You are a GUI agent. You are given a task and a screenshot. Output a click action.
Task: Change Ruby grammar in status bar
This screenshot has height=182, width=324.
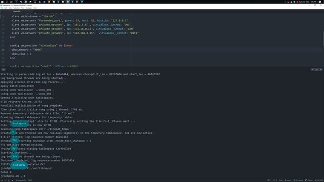pos(281,180)
